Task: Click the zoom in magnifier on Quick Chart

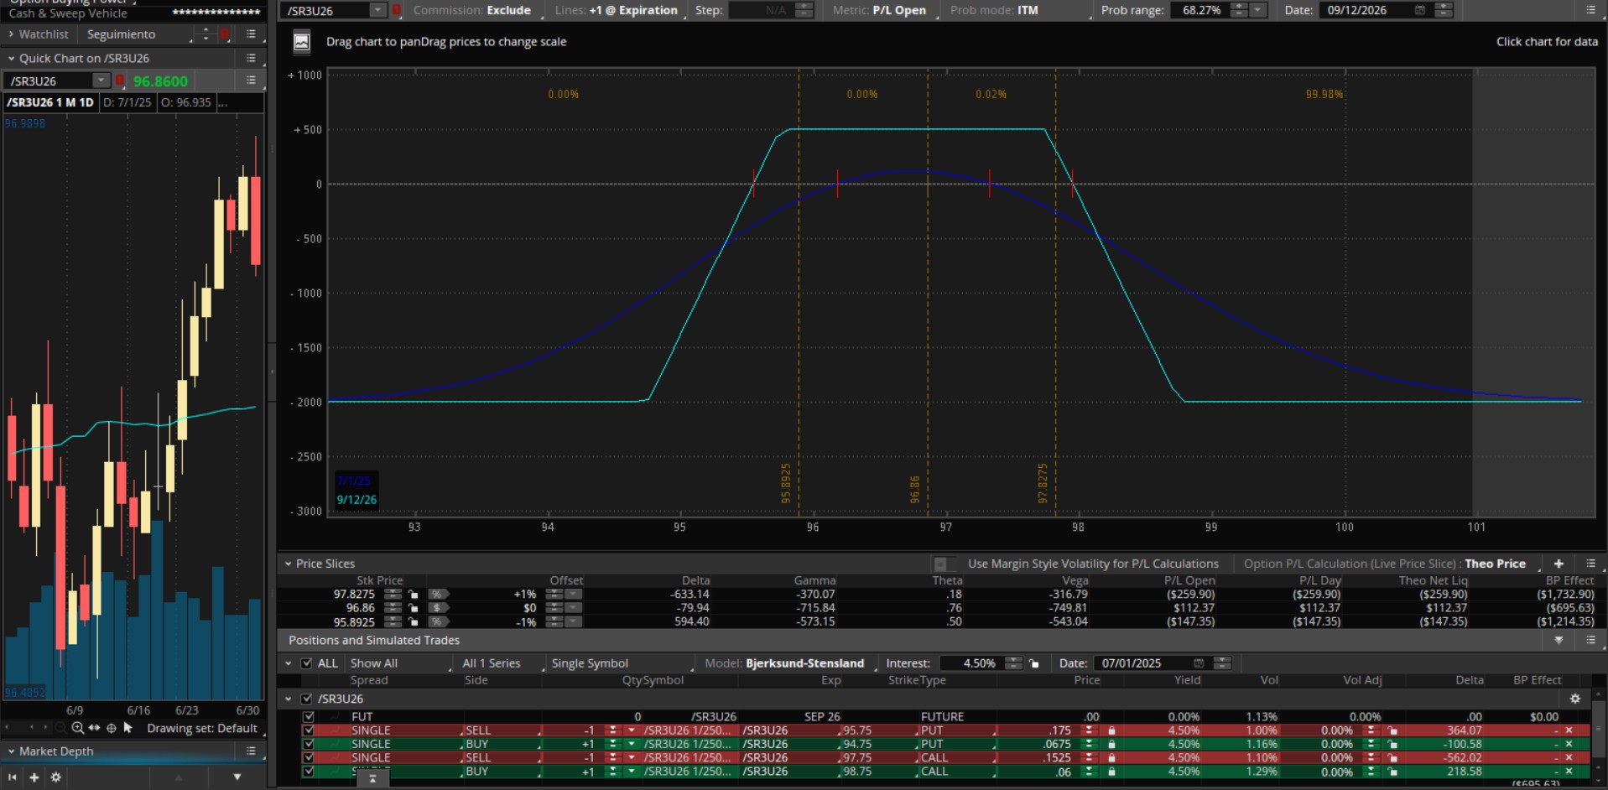Action: 77,728
